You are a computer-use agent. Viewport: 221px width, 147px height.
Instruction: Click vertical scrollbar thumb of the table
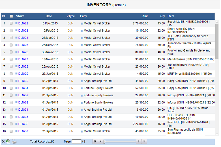tap(217, 41)
